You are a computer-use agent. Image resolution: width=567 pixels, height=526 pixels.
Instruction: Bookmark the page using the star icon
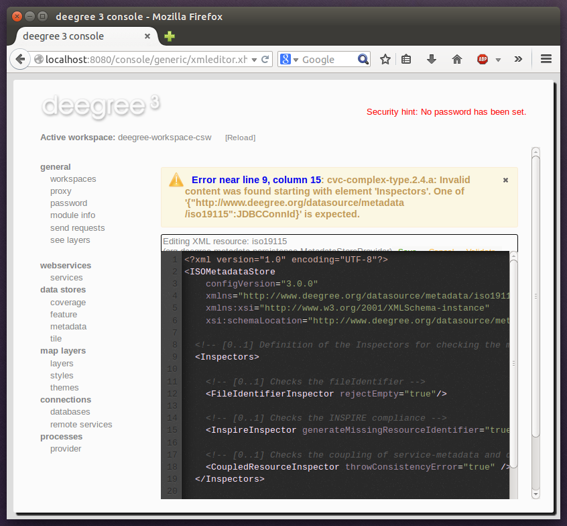pyautogui.click(x=385, y=59)
